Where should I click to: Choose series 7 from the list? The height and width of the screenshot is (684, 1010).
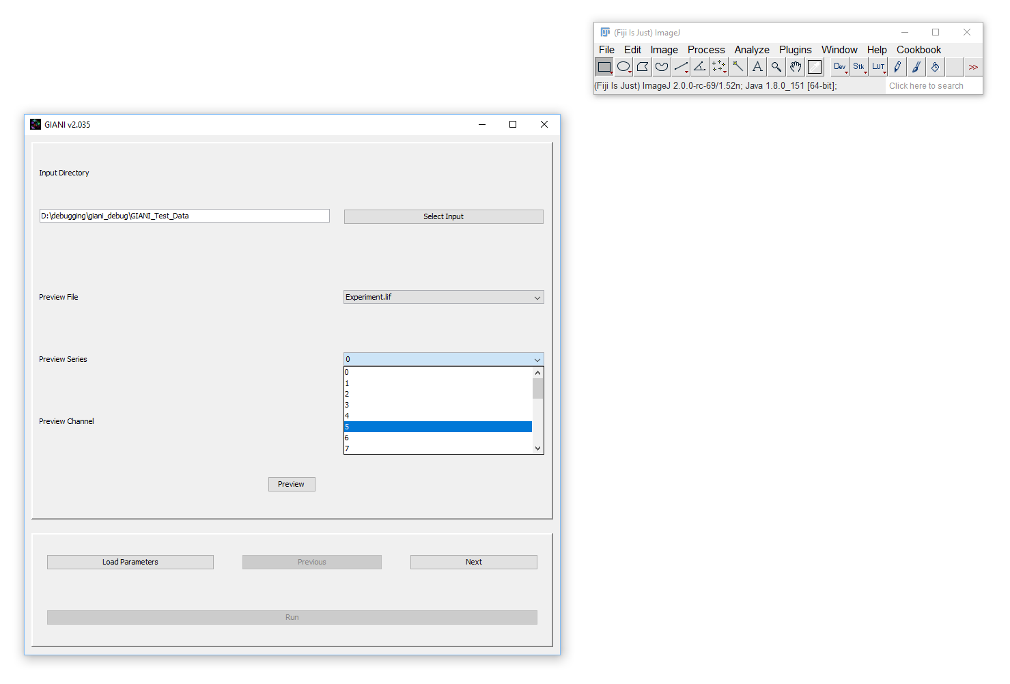438,448
